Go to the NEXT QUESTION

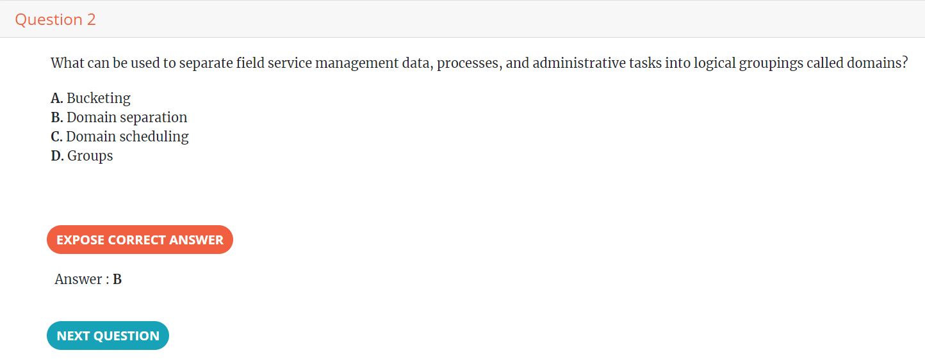click(x=108, y=336)
